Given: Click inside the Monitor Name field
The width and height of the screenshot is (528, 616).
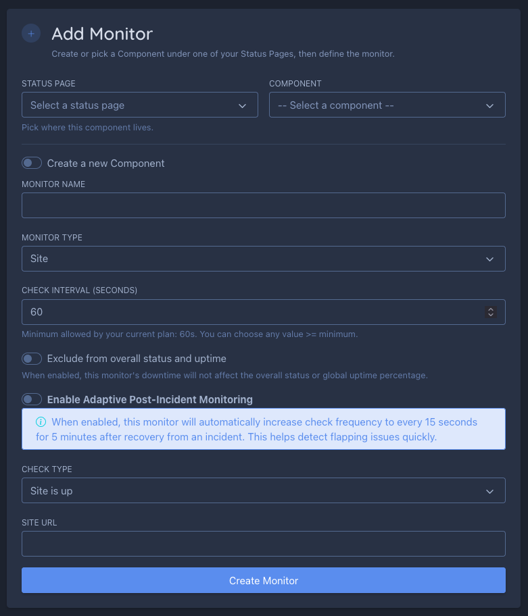Looking at the screenshot, I should pos(264,205).
